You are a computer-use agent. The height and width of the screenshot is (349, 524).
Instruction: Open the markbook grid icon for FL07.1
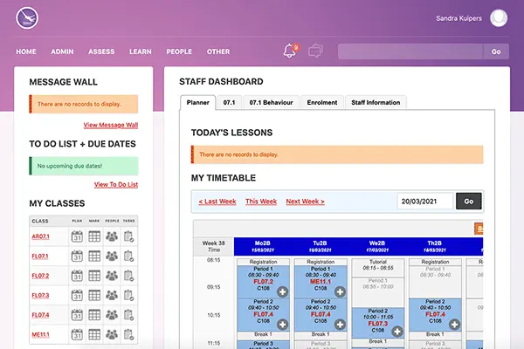(x=94, y=257)
